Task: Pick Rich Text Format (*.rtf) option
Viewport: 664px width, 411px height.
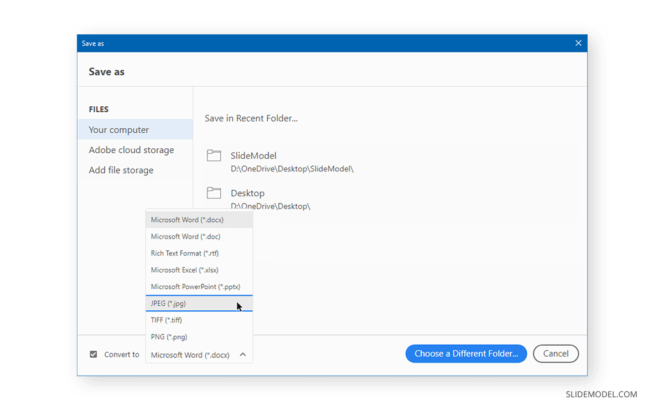Action: coord(199,253)
